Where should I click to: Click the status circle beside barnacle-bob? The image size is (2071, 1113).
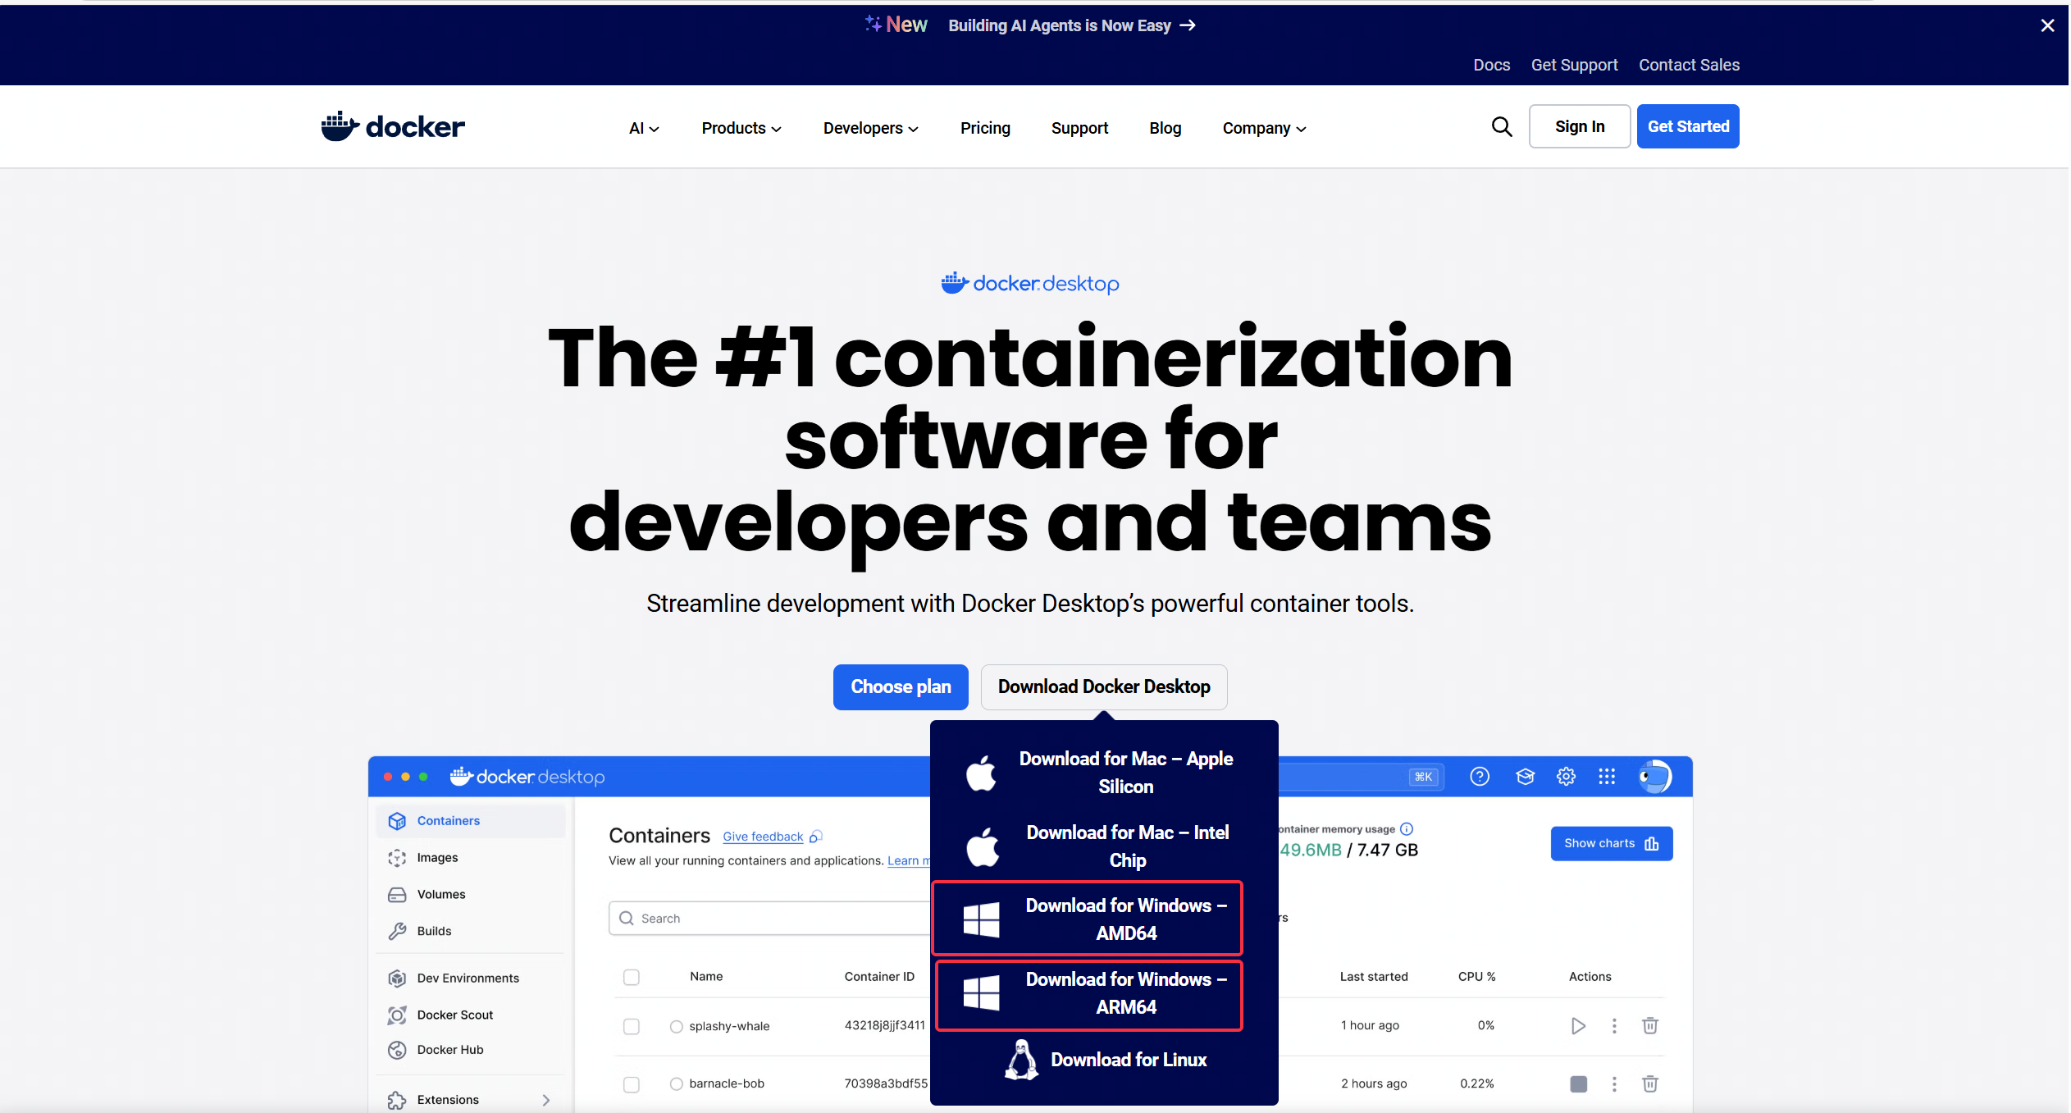676,1083
